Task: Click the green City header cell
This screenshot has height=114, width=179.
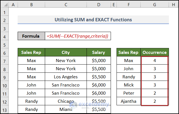Action: click(66, 53)
